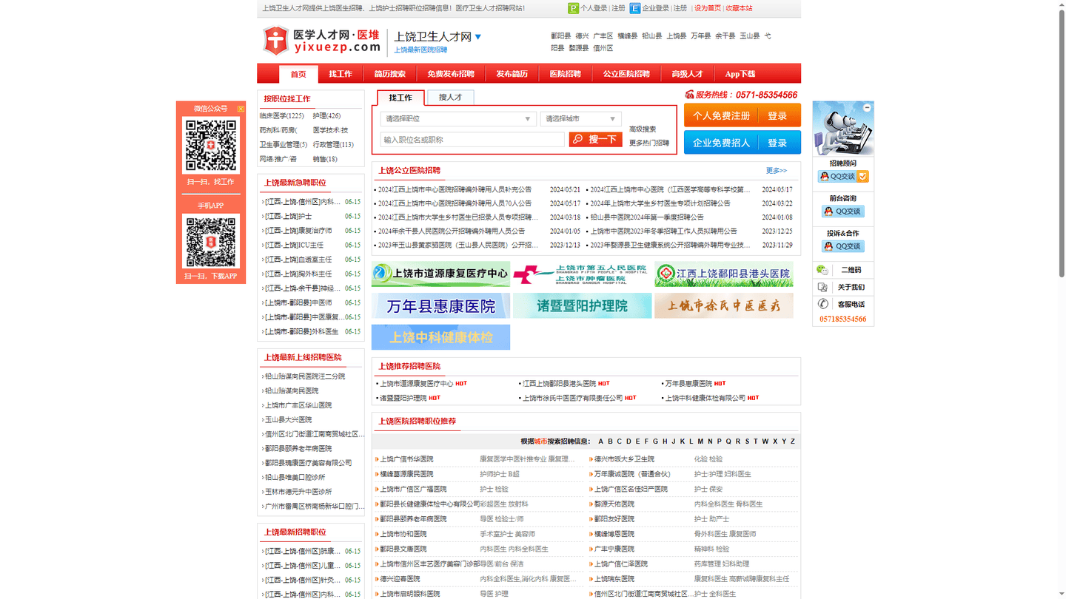
Task: Click the blue 企业免费招人 button
Action: click(x=722, y=143)
